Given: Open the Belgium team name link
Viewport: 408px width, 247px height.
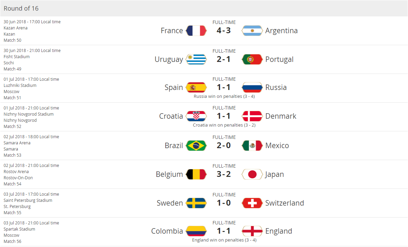Looking at the screenshot, I should click(x=169, y=174).
